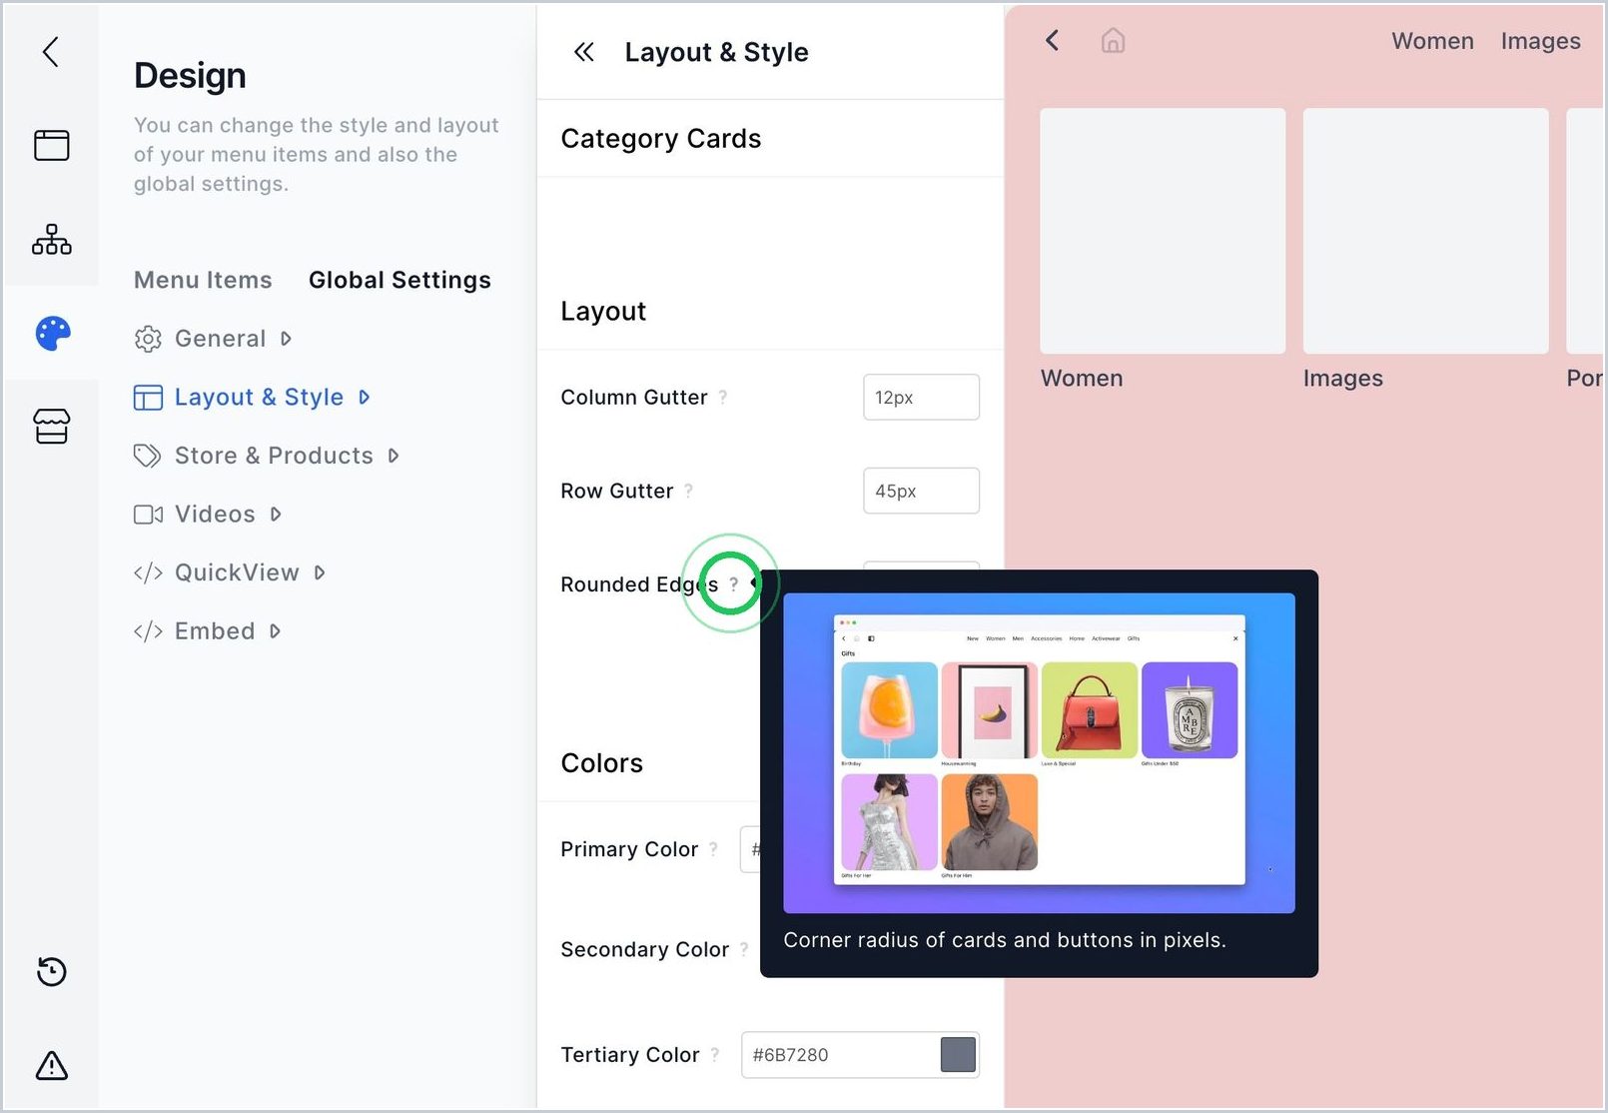Open the history clock icon in sidebar
Viewport: 1608px width, 1113px height.
52,971
